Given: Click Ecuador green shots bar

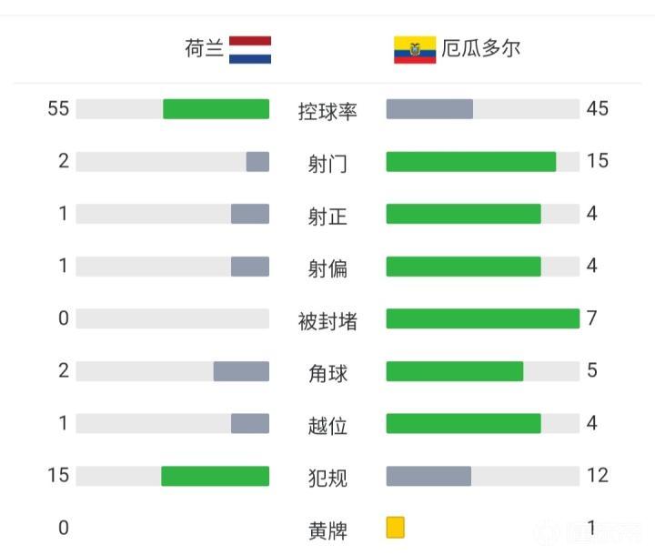Looking at the screenshot, I should point(470,162).
